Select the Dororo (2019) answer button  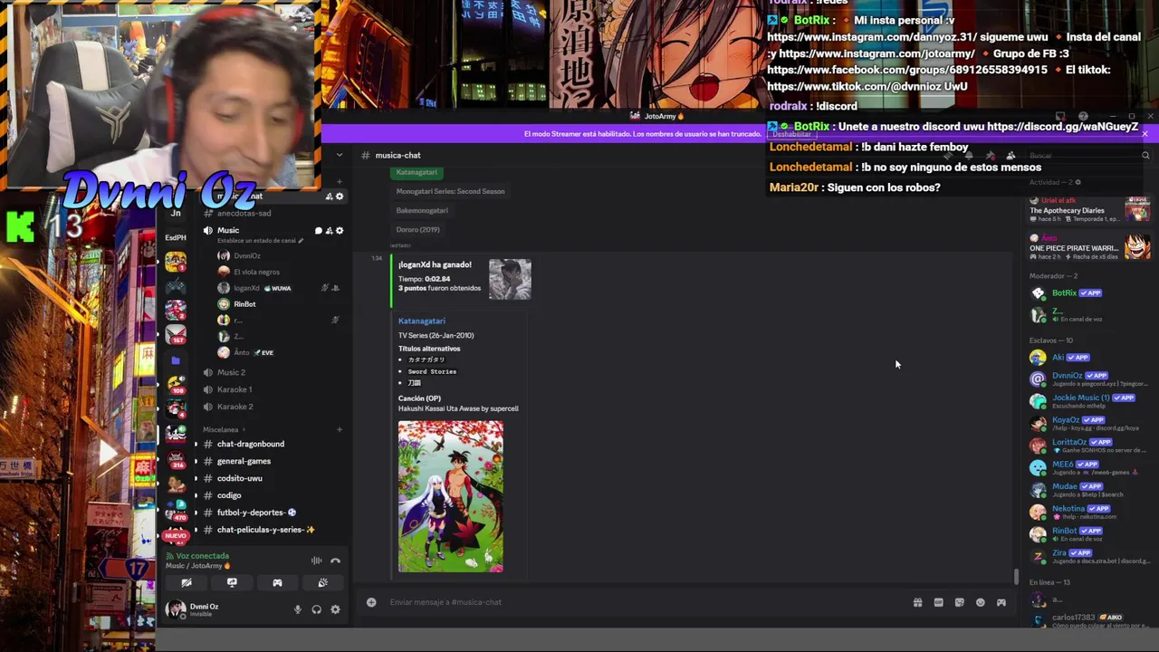pos(417,229)
